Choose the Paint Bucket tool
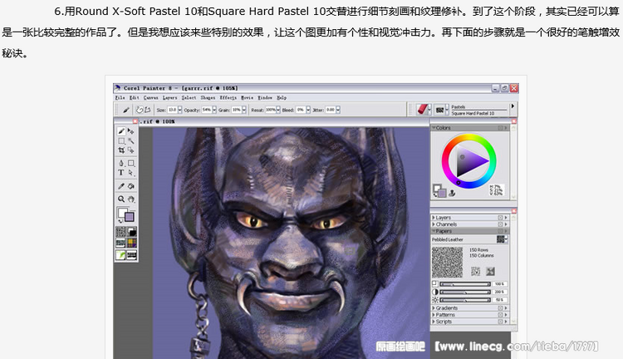The height and width of the screenshot is (359, 623). tap(130, 186)
